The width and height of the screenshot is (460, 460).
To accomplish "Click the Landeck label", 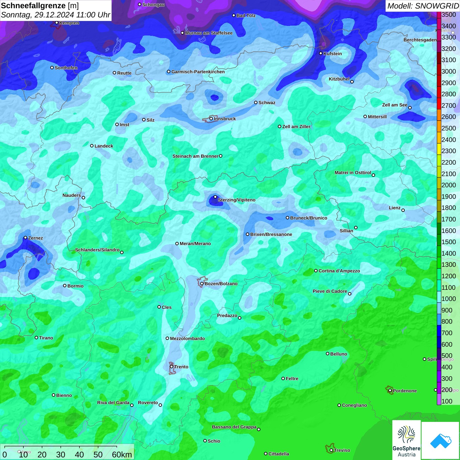I will [x=104, y=146].
